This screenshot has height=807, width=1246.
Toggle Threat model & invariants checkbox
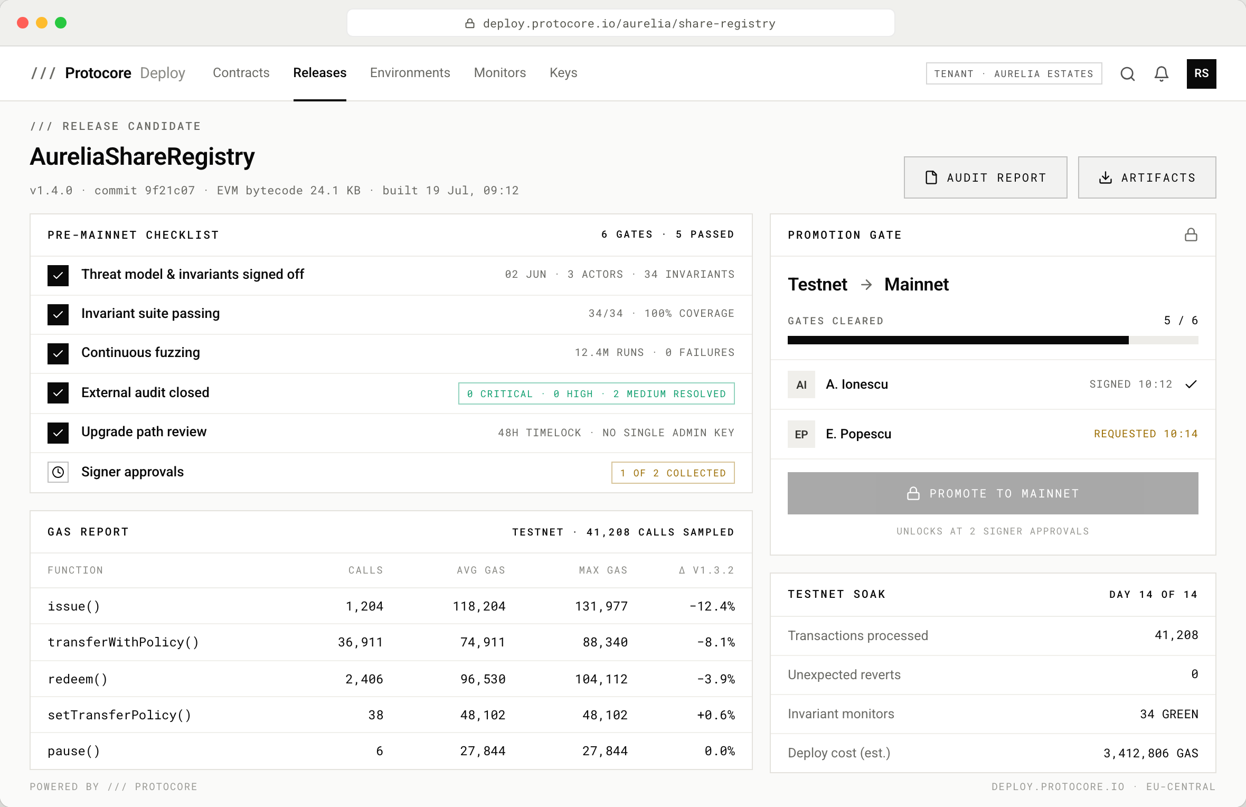(58, 275)
